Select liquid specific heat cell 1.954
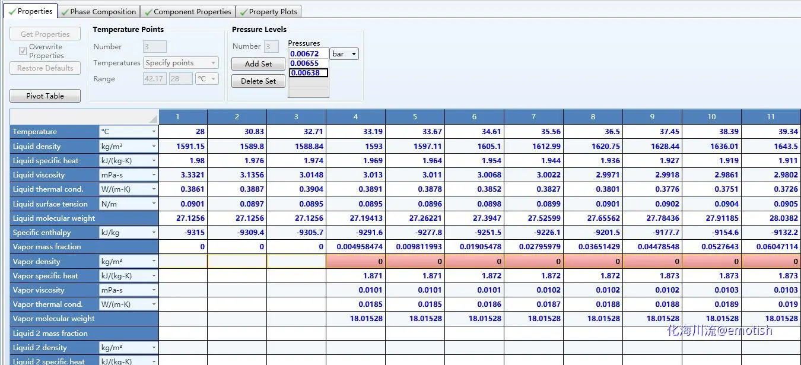Viewport: 801px width, 365px height. click(x=474, y=160)
